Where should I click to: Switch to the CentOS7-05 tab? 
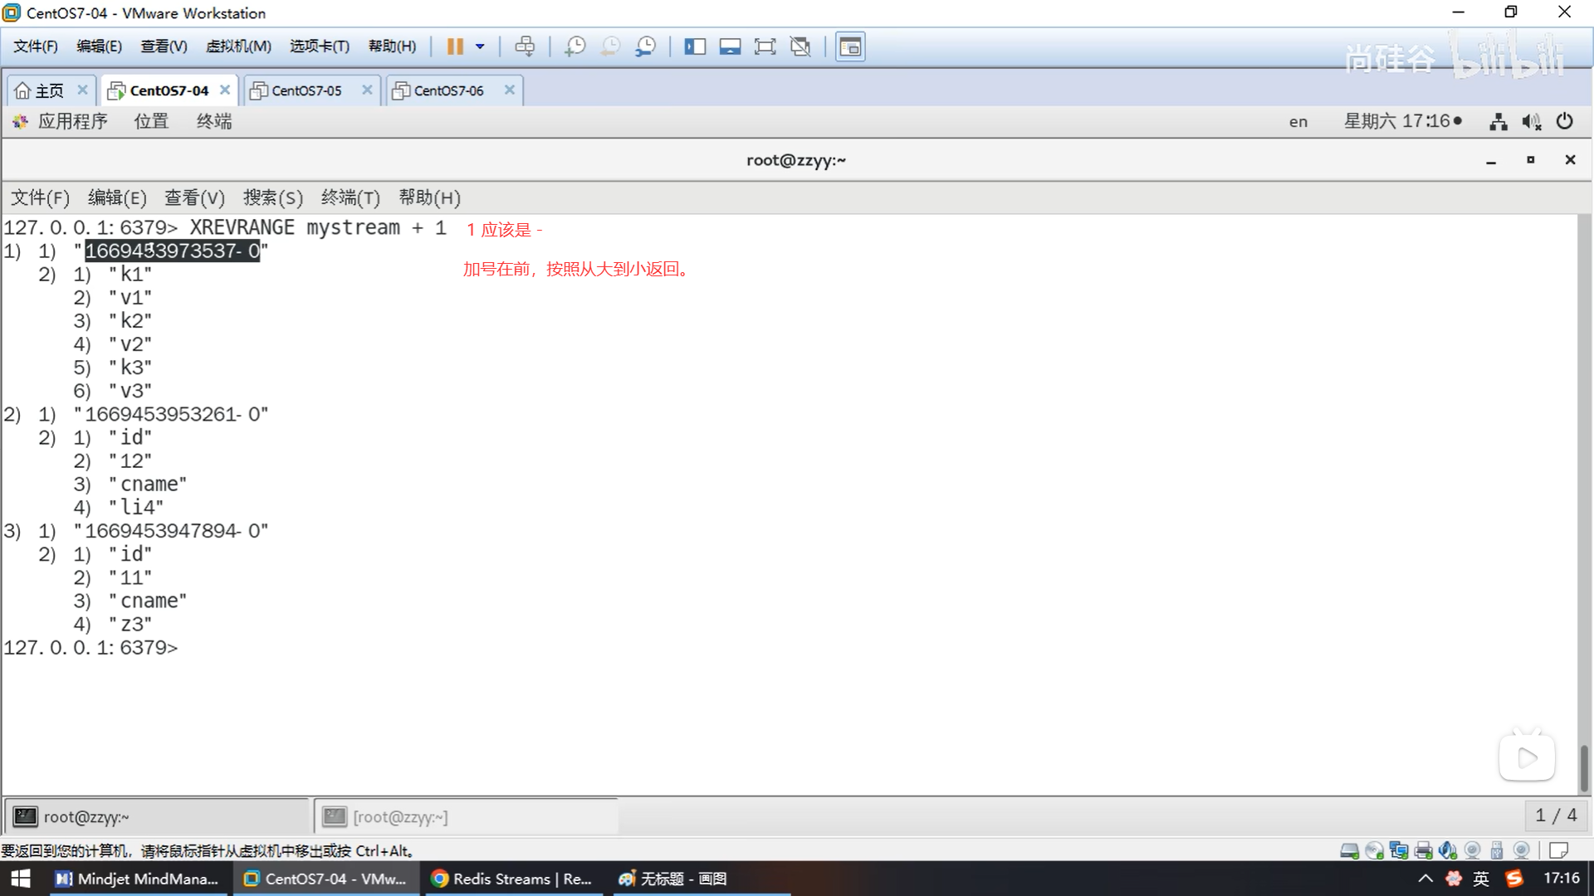(x=306, y=90)
